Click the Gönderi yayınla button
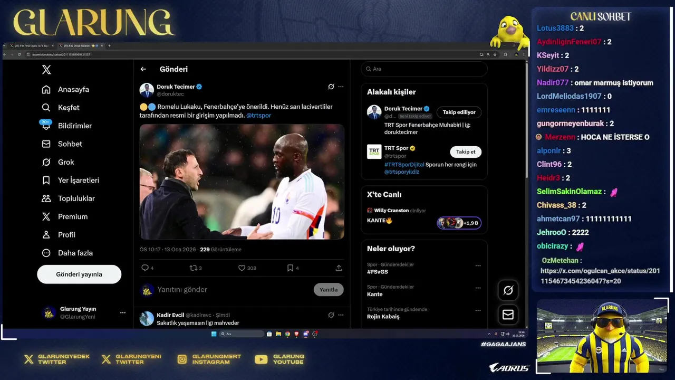The height and width of the screenshot is (380, 675). [79, 274]
